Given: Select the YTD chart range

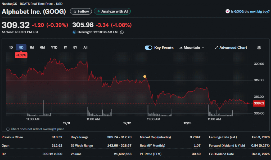Looking at the screenshot, I should coord(54,48).
